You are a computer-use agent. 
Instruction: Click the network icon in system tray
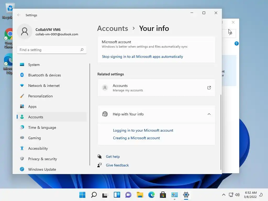tap(231, 195)
